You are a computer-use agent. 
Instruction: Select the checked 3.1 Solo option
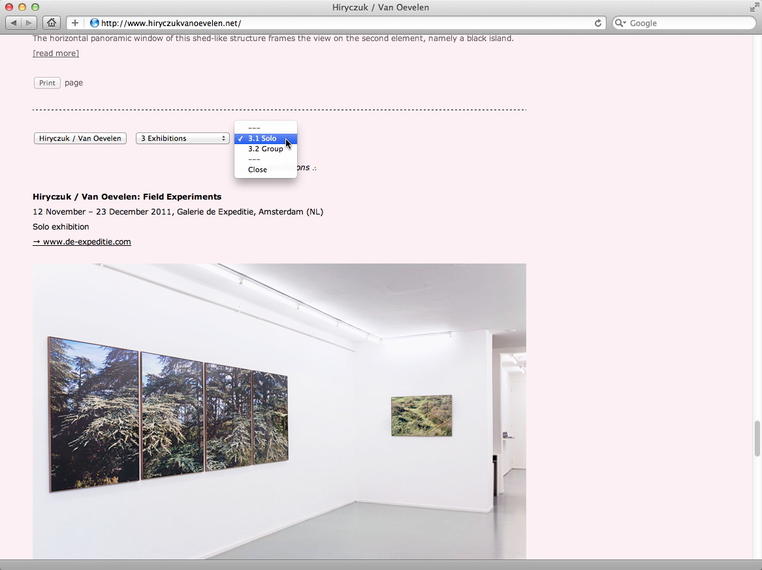point(262,138)
